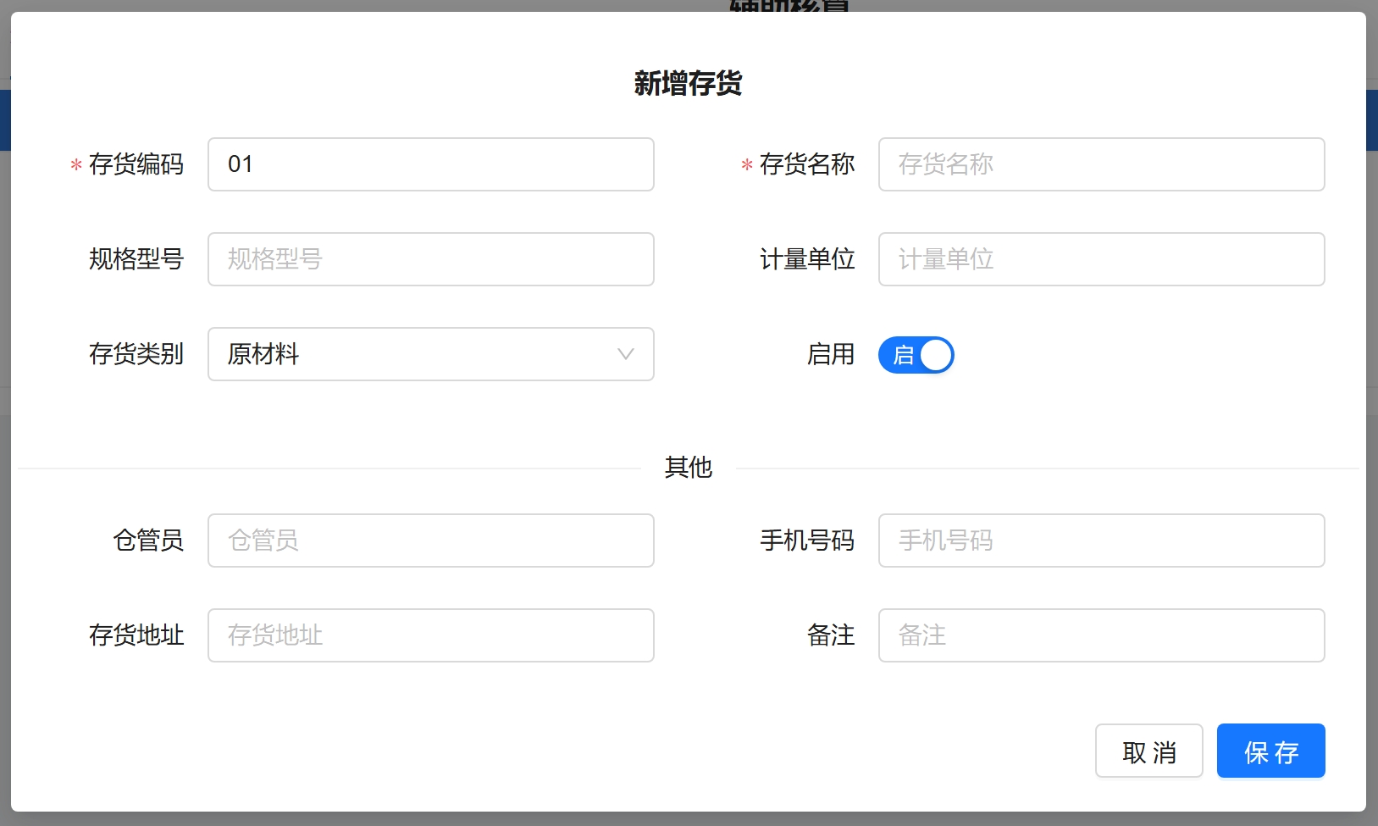Click into the 备注 input box
The width and height of the screenshot is (1378, 826).
coord(1101,635)
